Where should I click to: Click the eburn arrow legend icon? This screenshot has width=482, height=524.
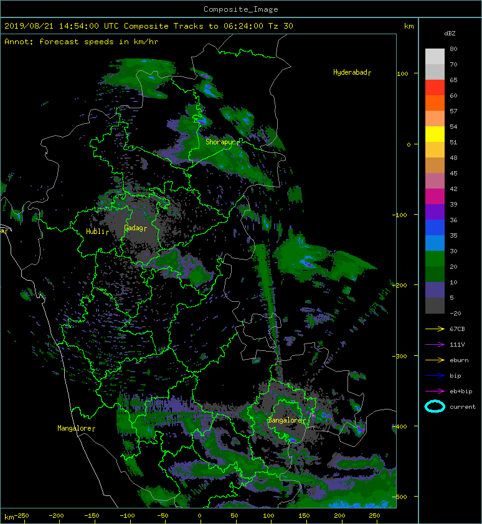(435, 360)
